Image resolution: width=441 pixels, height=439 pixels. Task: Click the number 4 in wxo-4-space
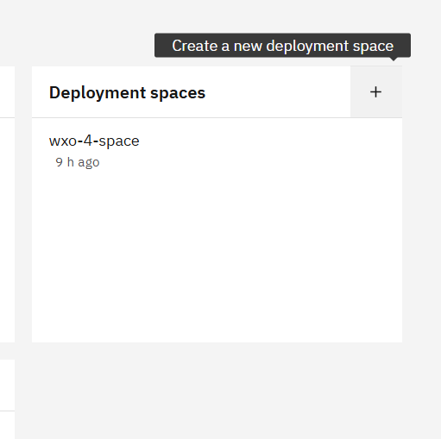(88, 141)
